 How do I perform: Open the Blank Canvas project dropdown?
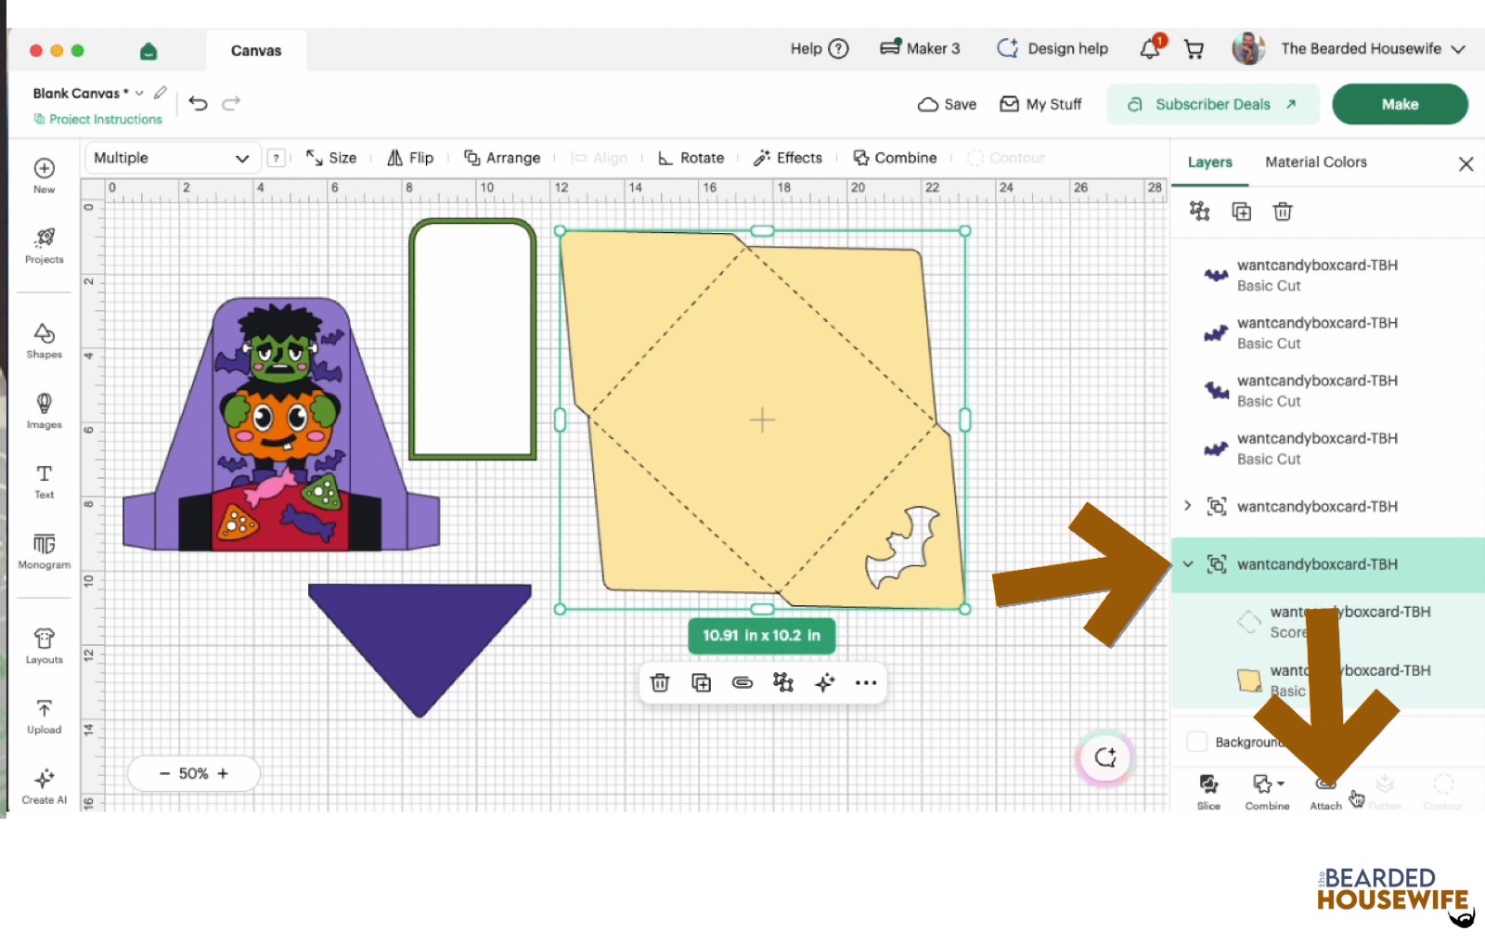pos(139,93)
